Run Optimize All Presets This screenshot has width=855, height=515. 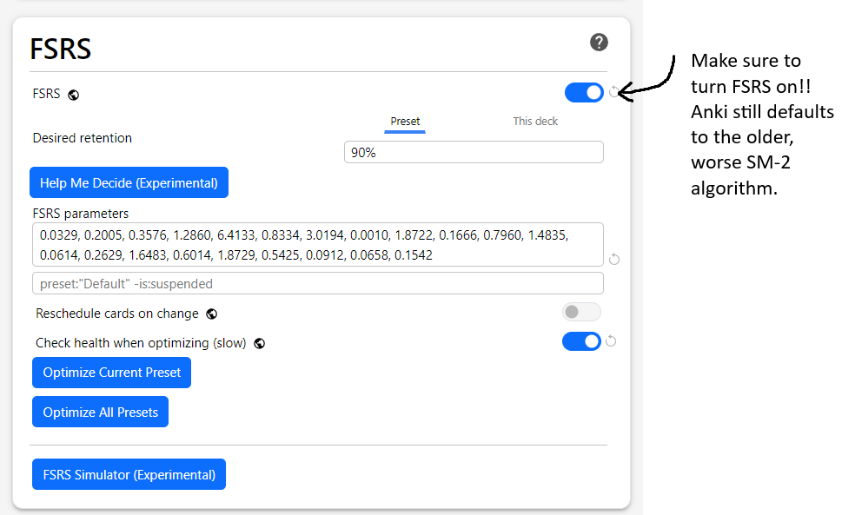point(101,413)
